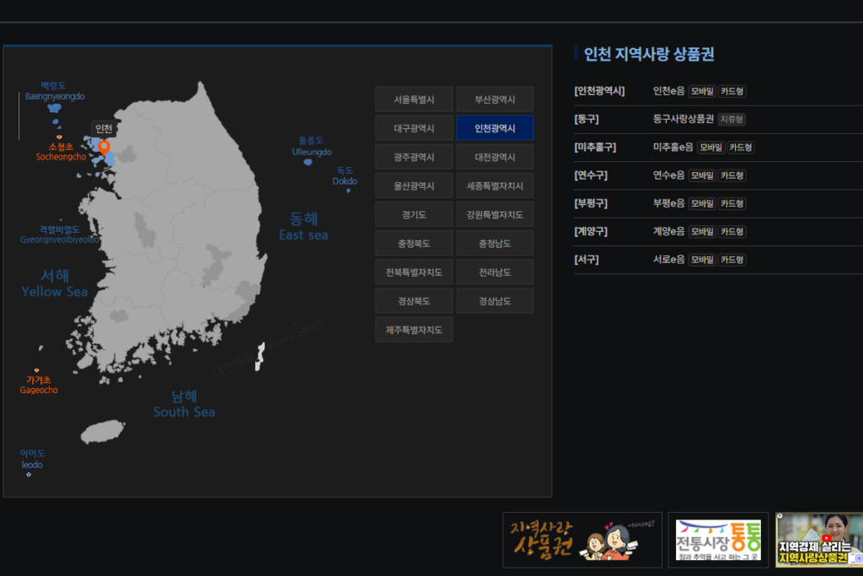
Task: Select 경기도 from the region list
Action: (x=414, y=214)
